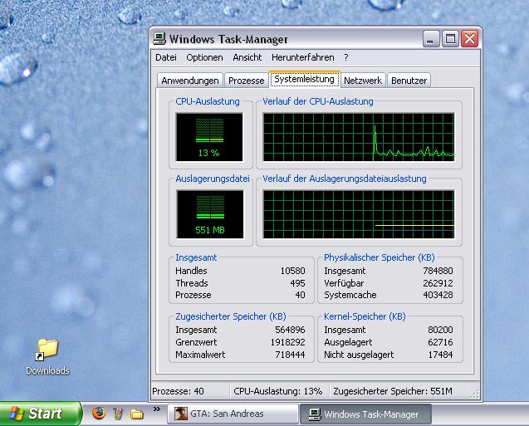
Task: Switch to the Prozesse tab
Action: 246,81
